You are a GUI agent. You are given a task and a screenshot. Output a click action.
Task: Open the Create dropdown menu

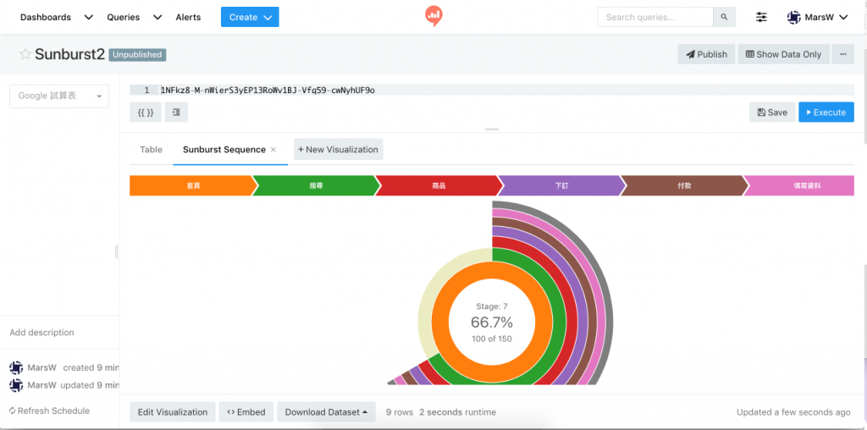pos(250,17)
